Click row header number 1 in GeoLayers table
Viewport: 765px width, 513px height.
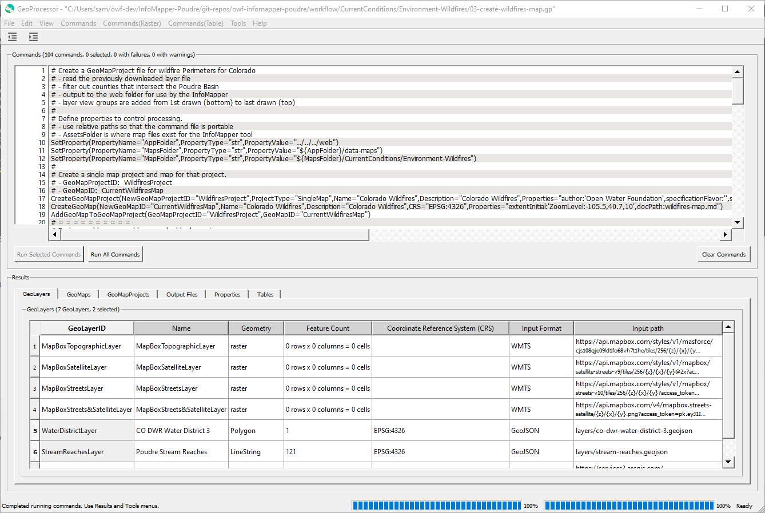35,346
